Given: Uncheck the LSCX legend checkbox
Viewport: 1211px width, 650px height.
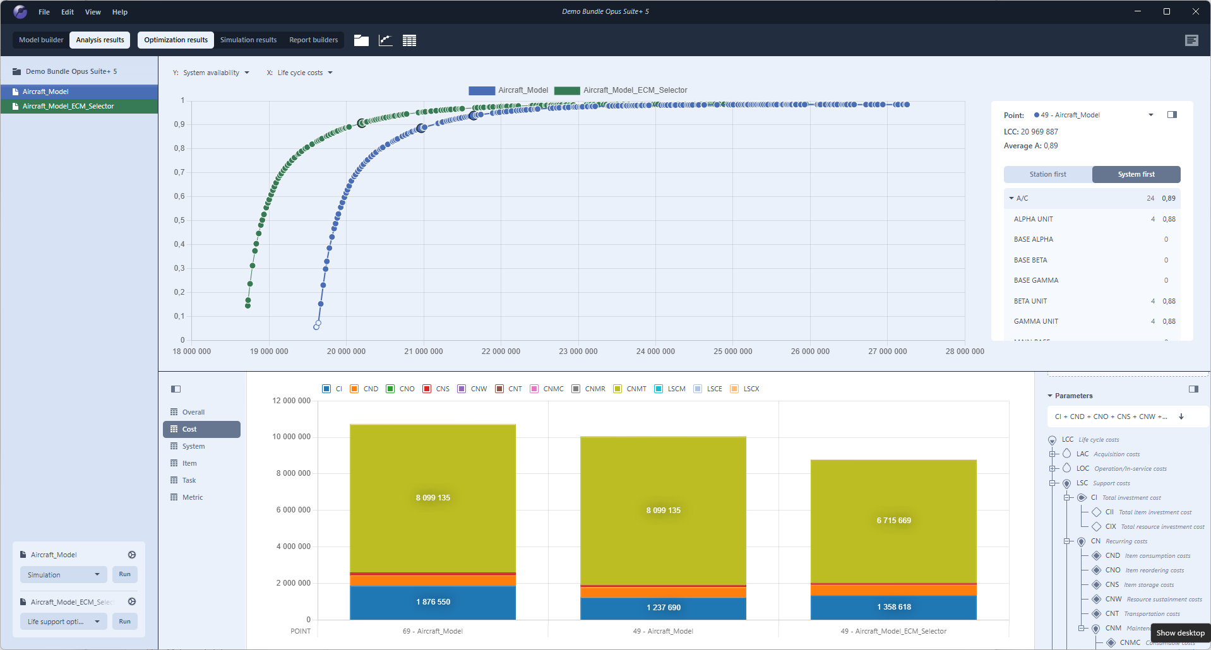Looking at the screenshot, I should (x=734, y=389).
